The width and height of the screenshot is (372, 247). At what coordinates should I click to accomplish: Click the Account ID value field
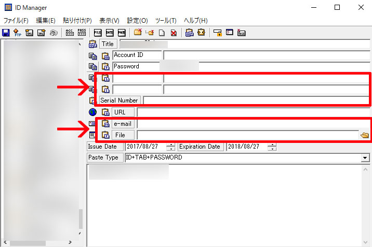pyautogui.click(x=267, y=55)
